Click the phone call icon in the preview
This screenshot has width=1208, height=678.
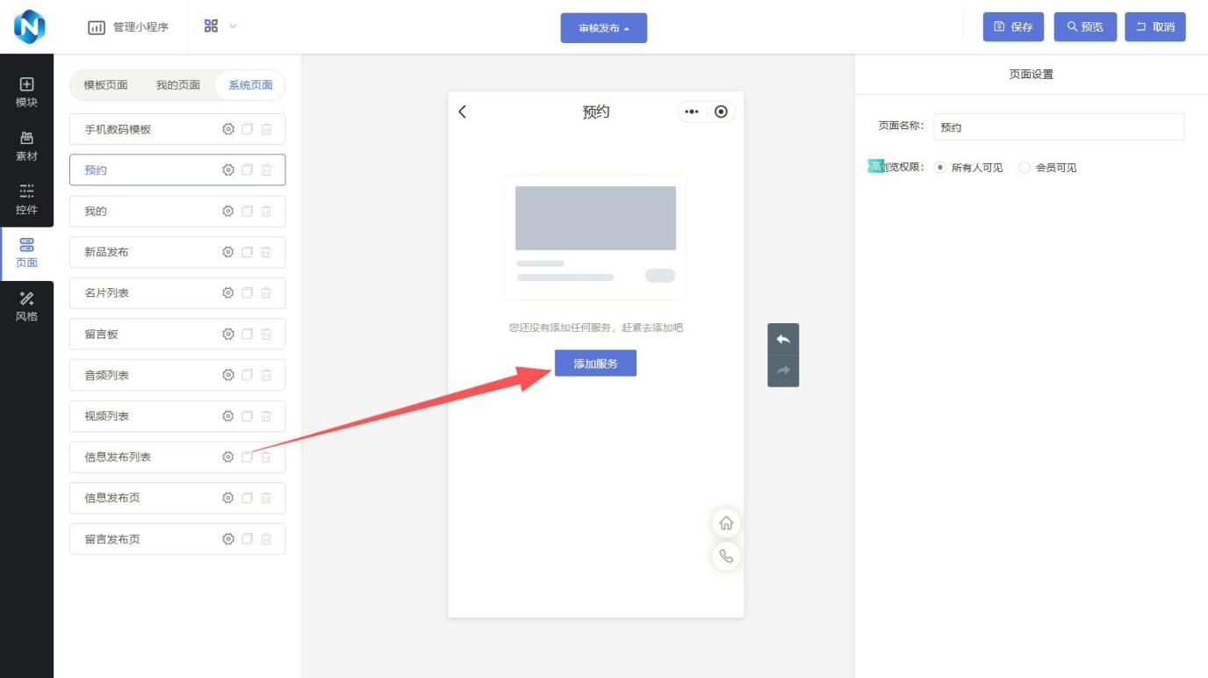point(726,556)
